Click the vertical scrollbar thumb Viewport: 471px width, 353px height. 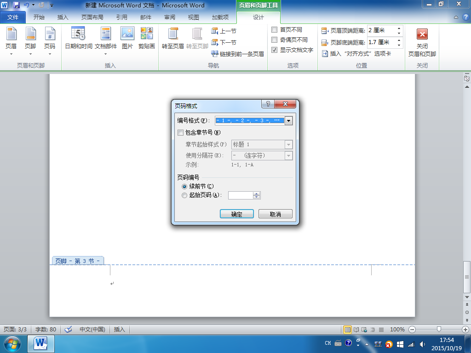tap(467, 277)
